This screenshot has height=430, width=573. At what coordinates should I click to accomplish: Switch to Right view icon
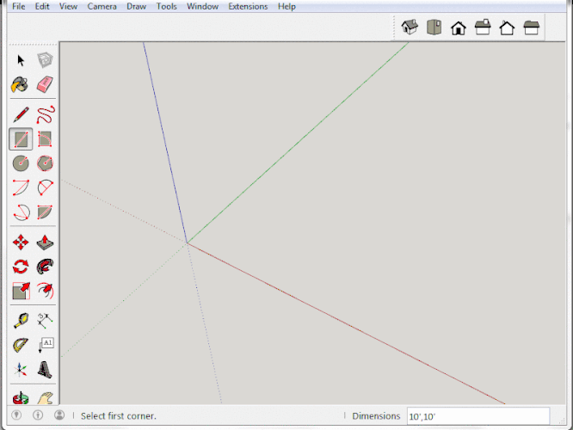pyautogui.click(x=483, y=28)
